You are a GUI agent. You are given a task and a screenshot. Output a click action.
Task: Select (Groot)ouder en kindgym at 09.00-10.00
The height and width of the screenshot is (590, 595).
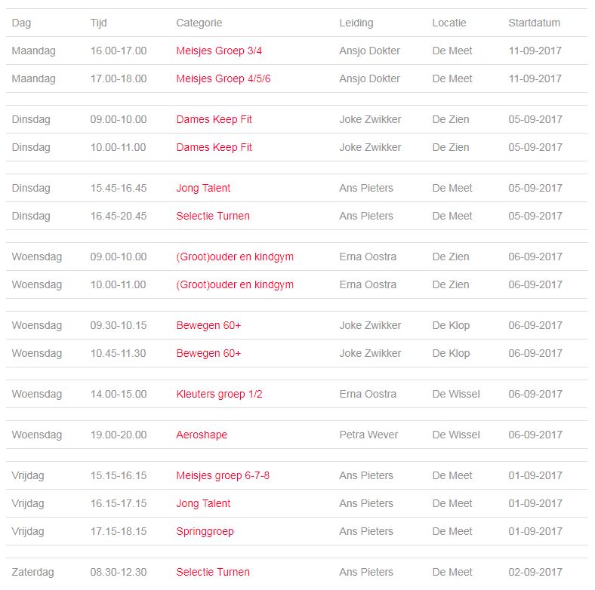pyautogui.click(x=235, y=257)
